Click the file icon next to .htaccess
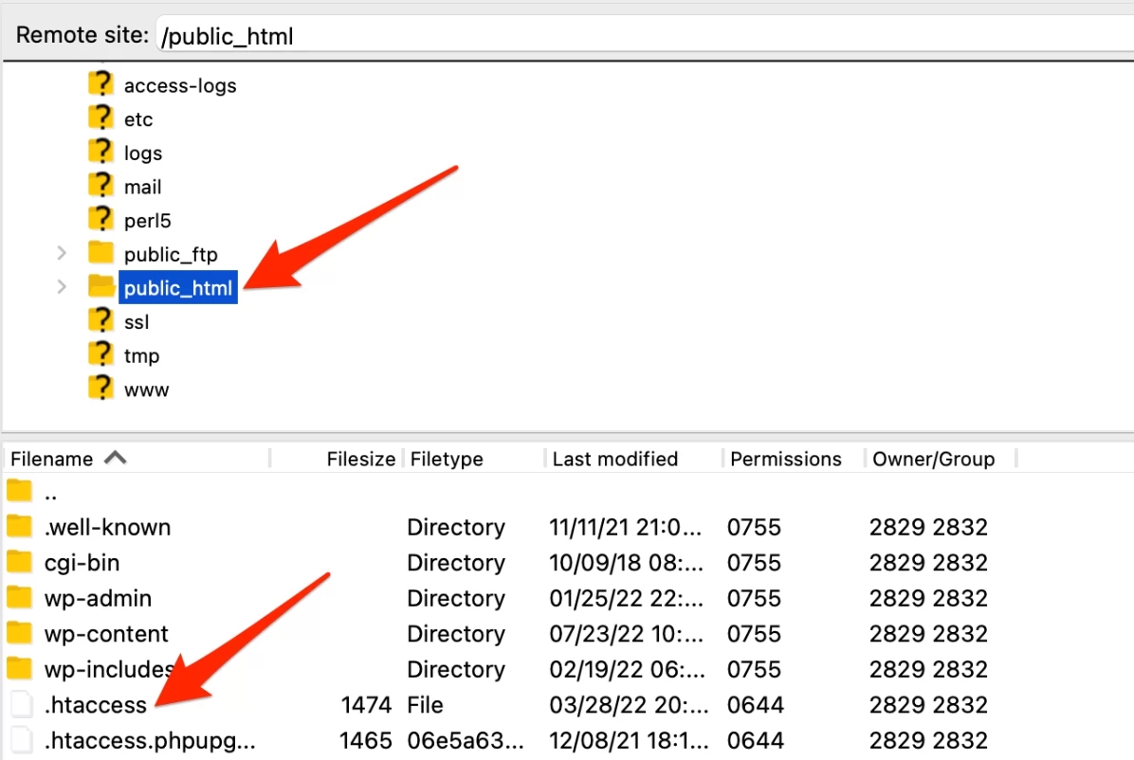The image size is (1134, 760). [x=21, y=704]
